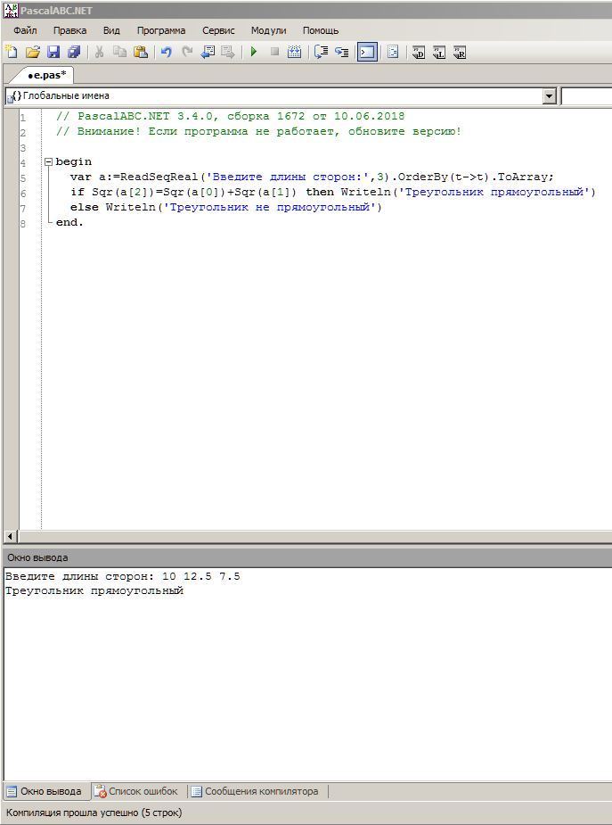
Task: Select Debug build configuration icon
Action: [418, 52]
